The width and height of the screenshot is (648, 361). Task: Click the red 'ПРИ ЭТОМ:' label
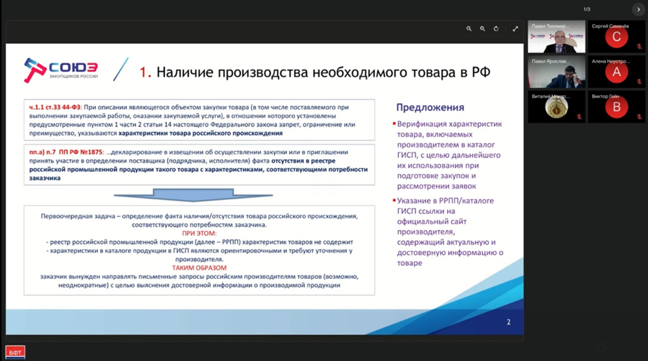199,233
